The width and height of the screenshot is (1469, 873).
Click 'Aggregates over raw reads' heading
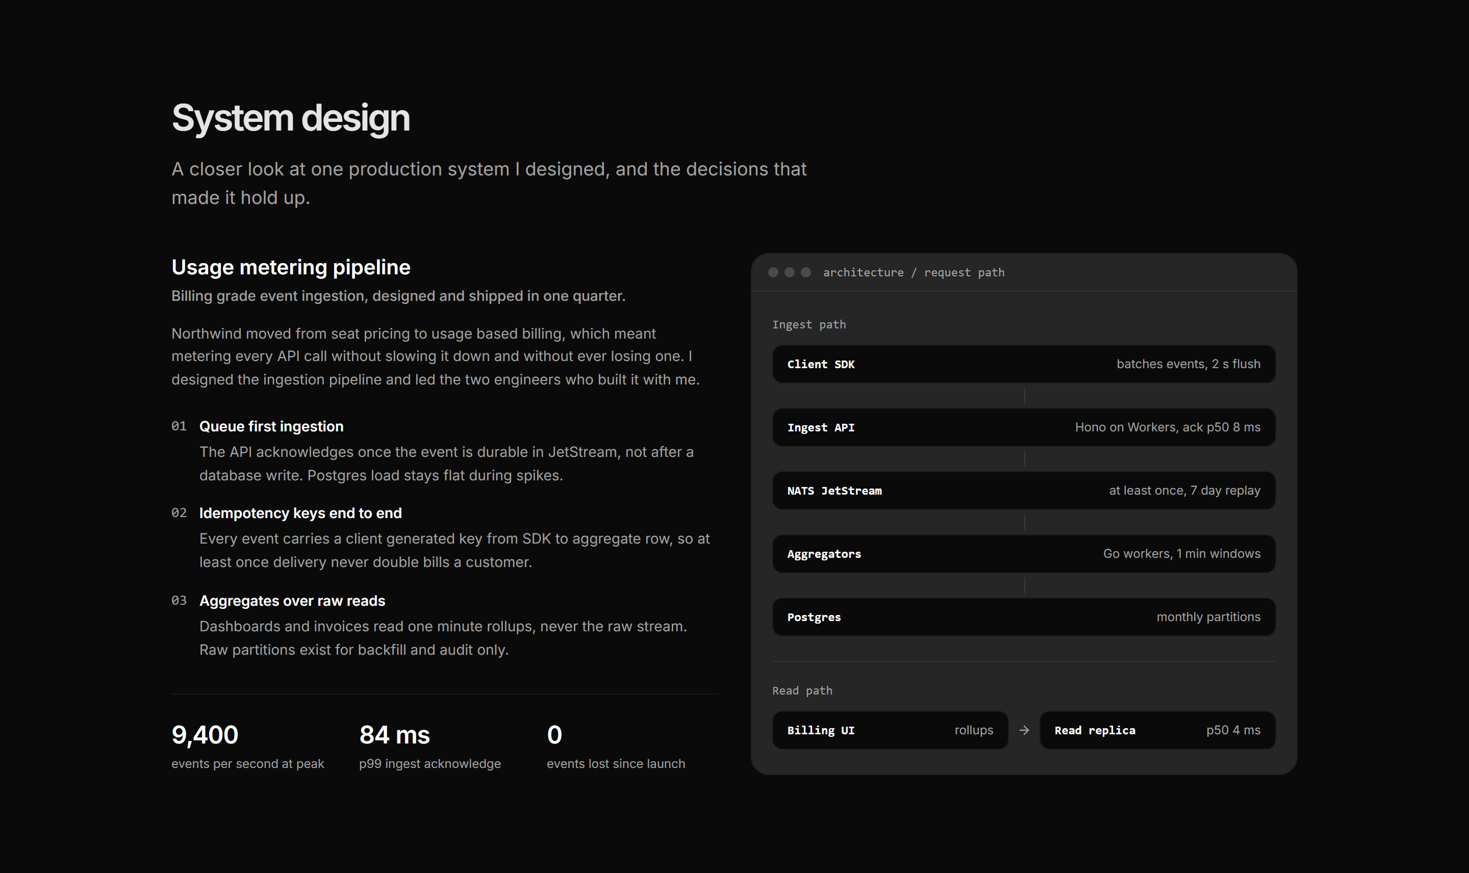(x=292, y=601)
